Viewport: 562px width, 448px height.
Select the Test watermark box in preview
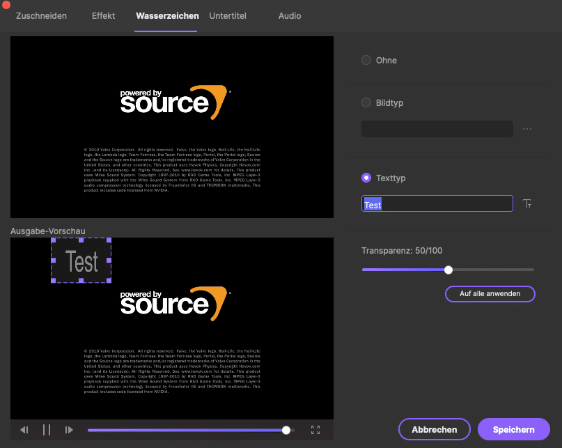pos(81,261)
